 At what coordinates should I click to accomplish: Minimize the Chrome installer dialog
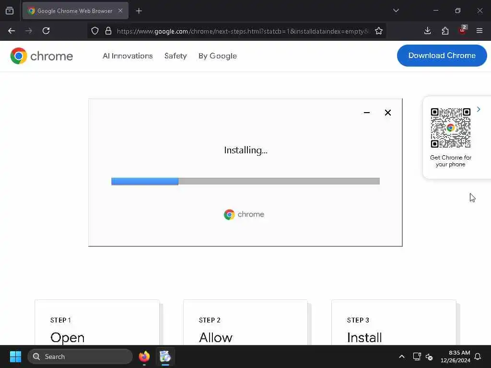pyautogui.click(x=367, y=113)
